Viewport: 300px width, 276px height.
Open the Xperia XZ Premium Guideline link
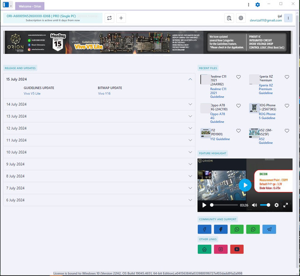(266, 89)
